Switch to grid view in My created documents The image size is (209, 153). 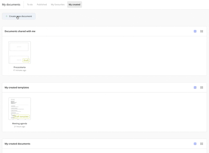tap(195, 144)
